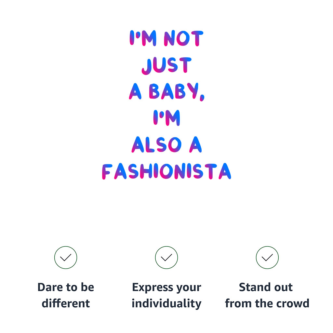333x333 pixels.
Task: Click the "I'M" directly before "NOT"
Action: tap(143, 38)
